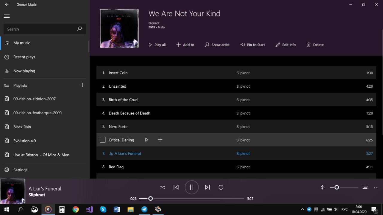Image resolution: width=383 pixels, height=215 pixels.
Task: Switch to mini view mode
Action: pyautogui.click(x=365, y=187)
